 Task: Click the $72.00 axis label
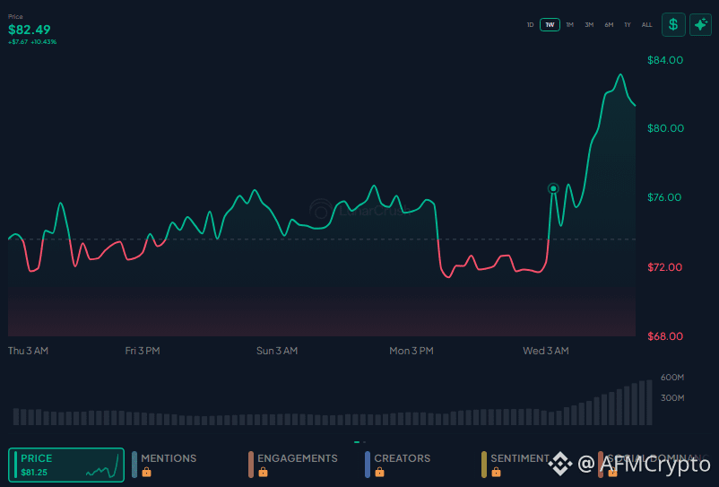[x=664, y=267]
